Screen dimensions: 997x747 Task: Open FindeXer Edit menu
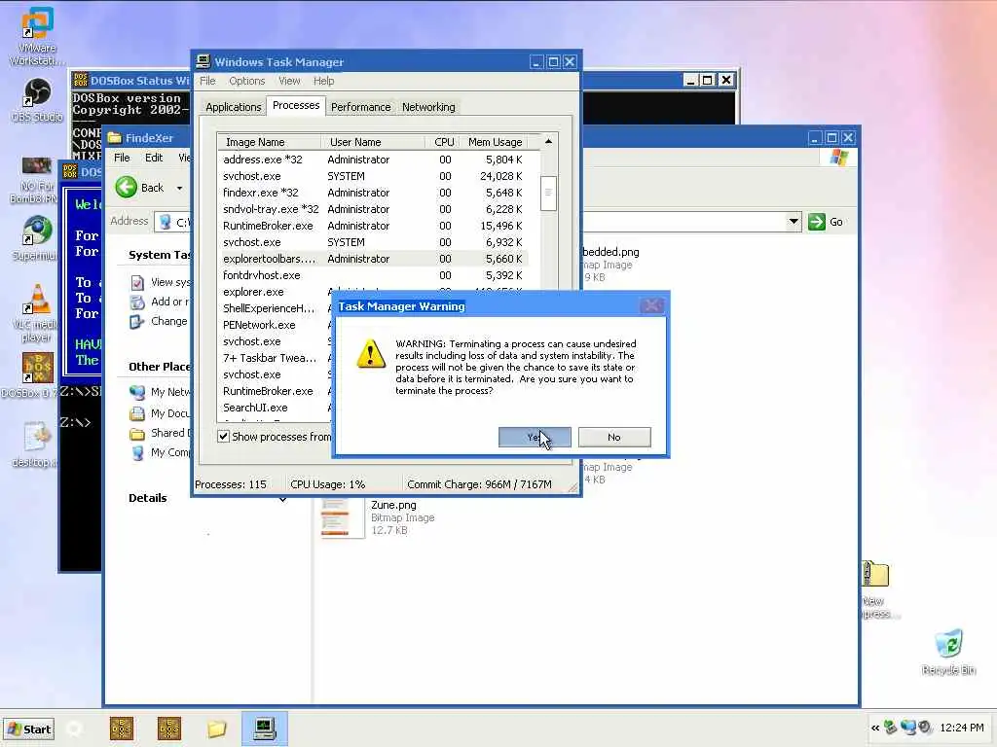(154, 158)
